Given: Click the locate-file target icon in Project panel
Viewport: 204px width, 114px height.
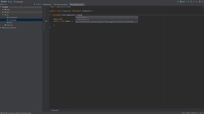Looking at the screenshot, I should coord(34,4).
